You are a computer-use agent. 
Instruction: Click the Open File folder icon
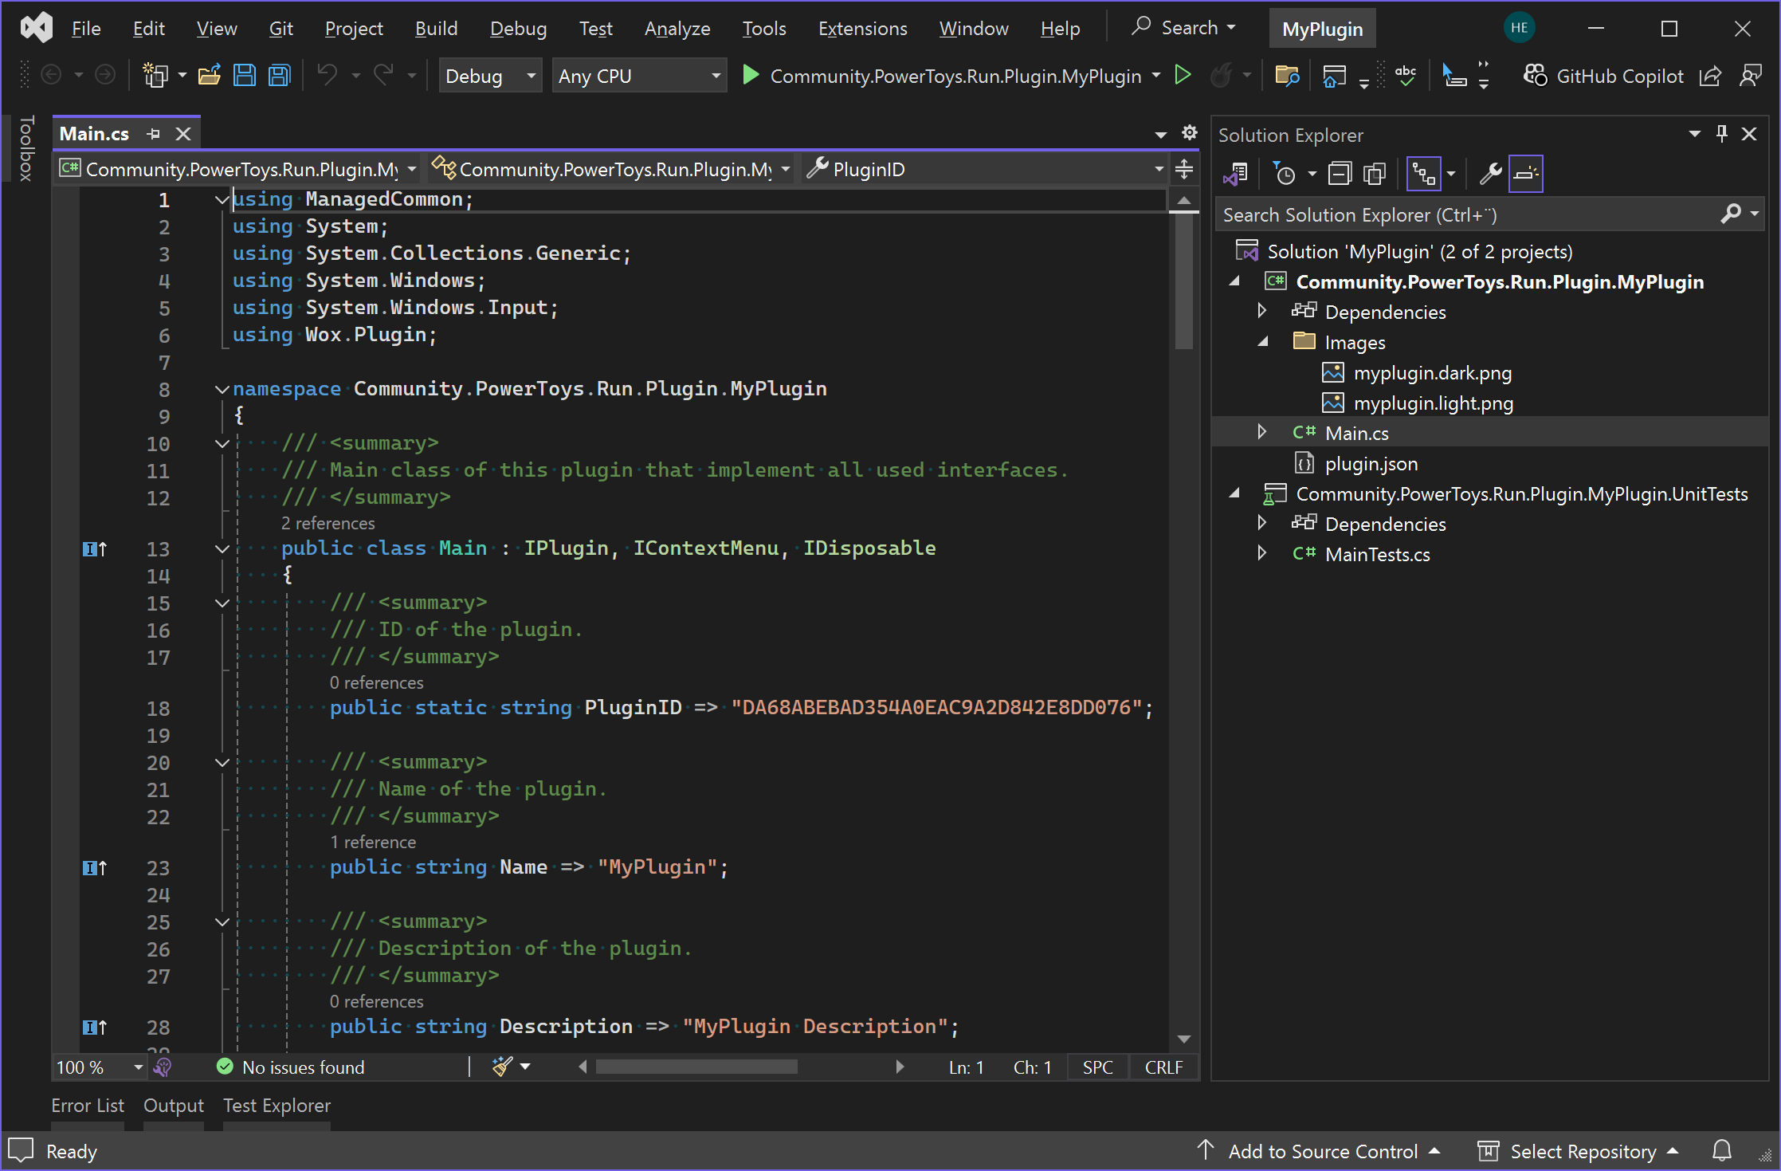pos(209,76)
